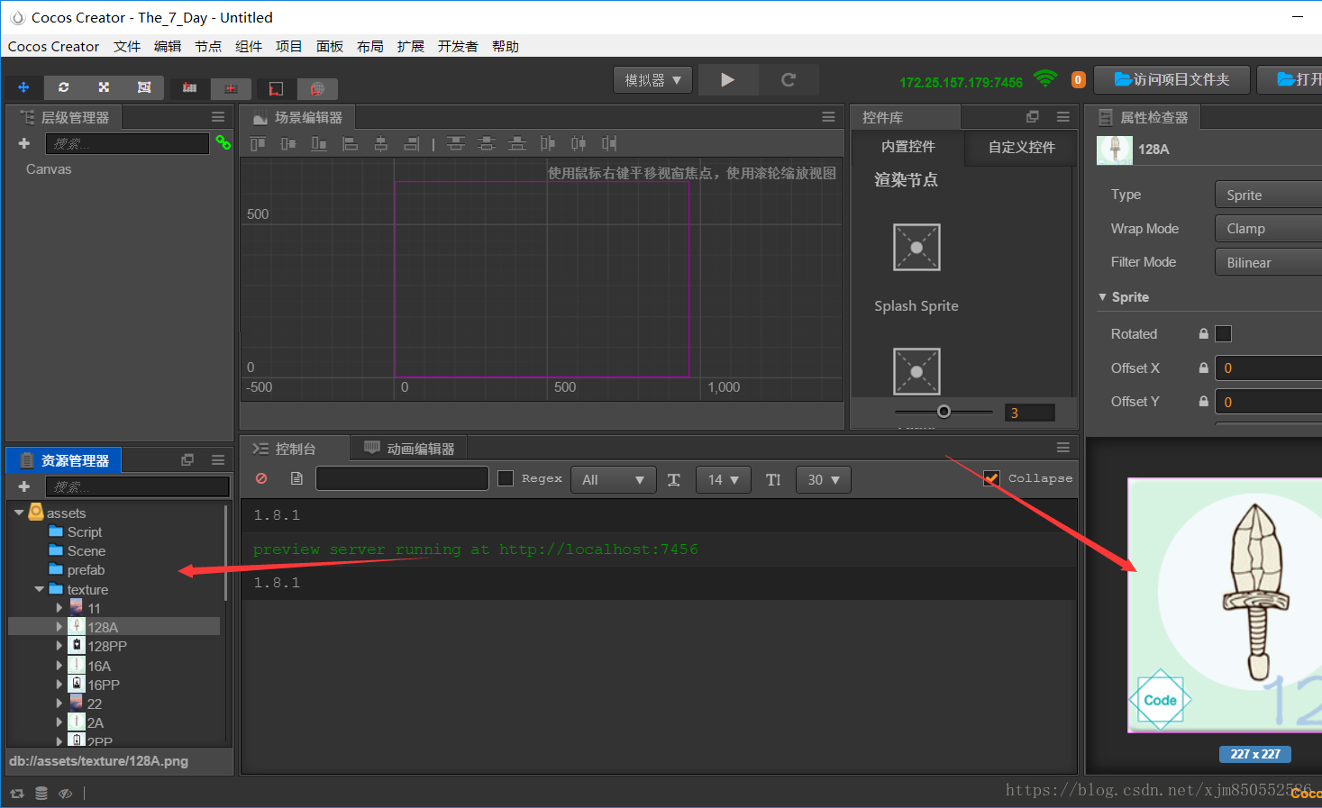Click orange notification count badge
Image resolution: width=1322 pixels, height=808 pixels.
[1078, 79]
